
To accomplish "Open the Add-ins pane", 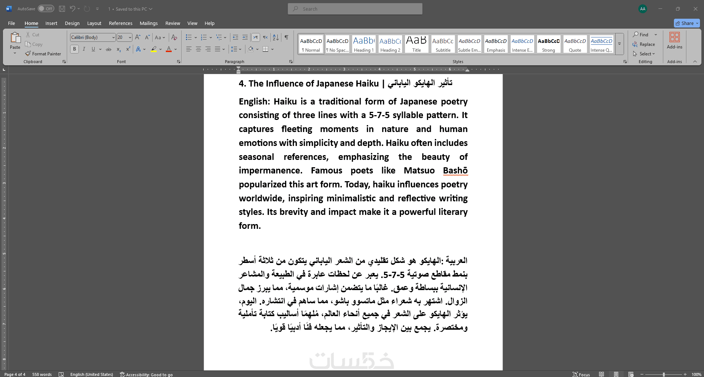I will [674, 40].
